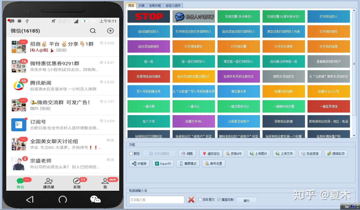Open the 微商交流群 可发广告 chat
This screenshot has height=210, width=360.
point(63,105)
